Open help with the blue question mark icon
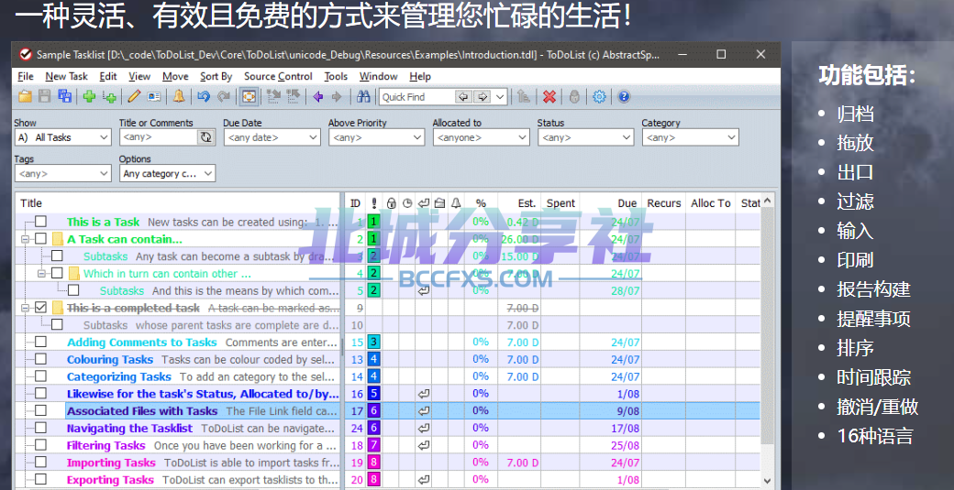954x490 pixels. click(x=624, y=96)
